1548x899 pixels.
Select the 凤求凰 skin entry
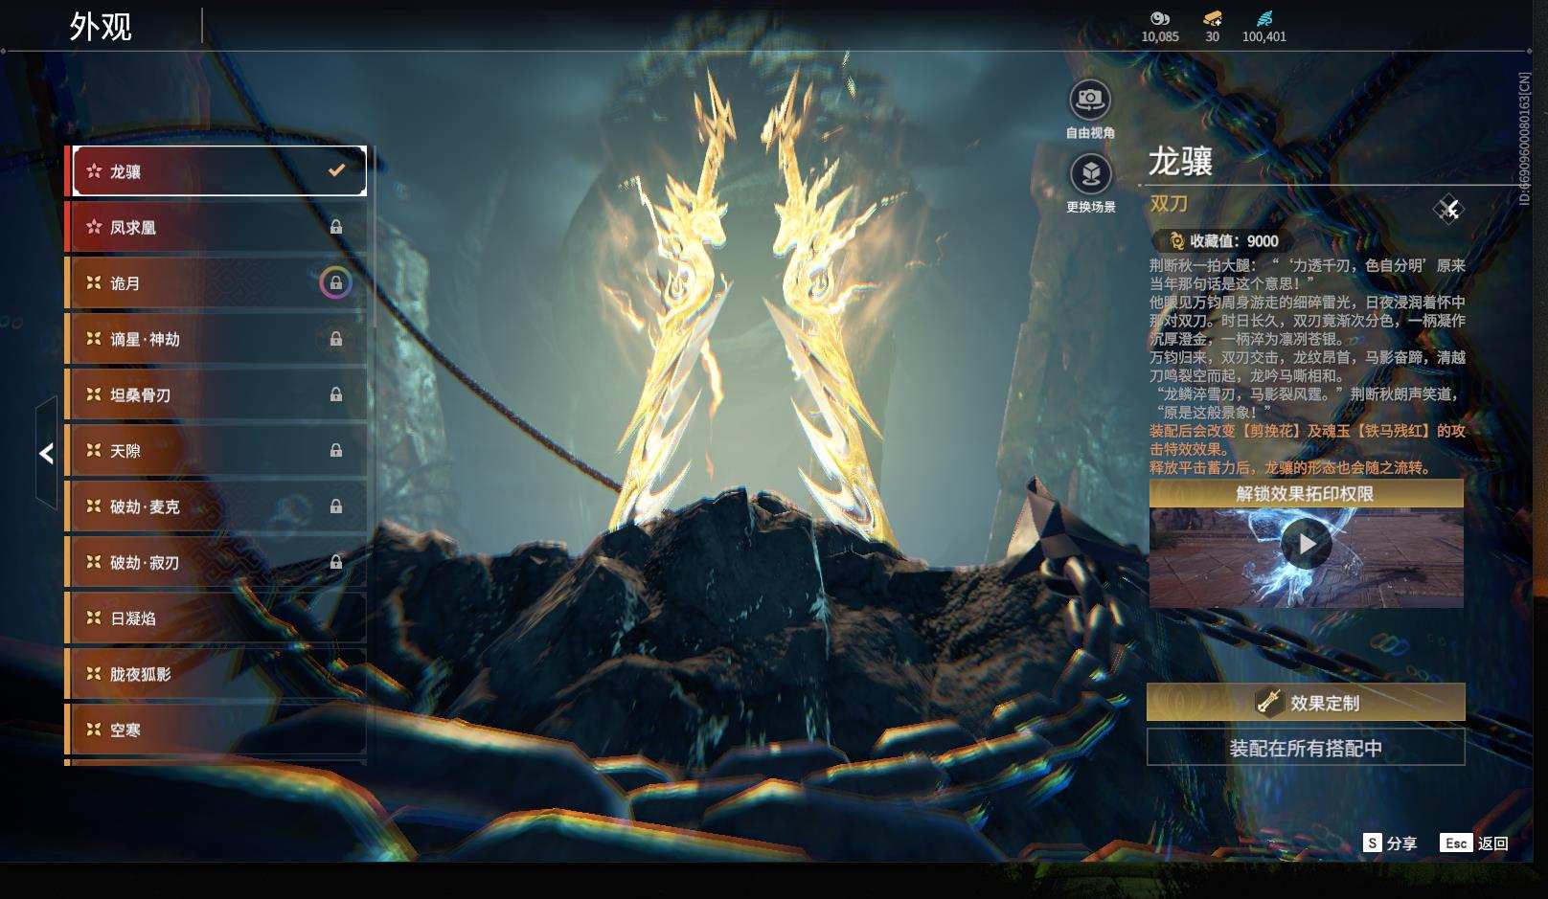tap(217, 227)
